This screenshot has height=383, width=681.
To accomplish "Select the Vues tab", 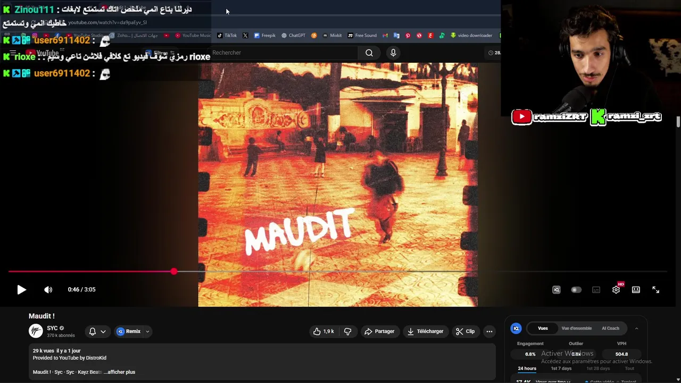I will point(543,328).
